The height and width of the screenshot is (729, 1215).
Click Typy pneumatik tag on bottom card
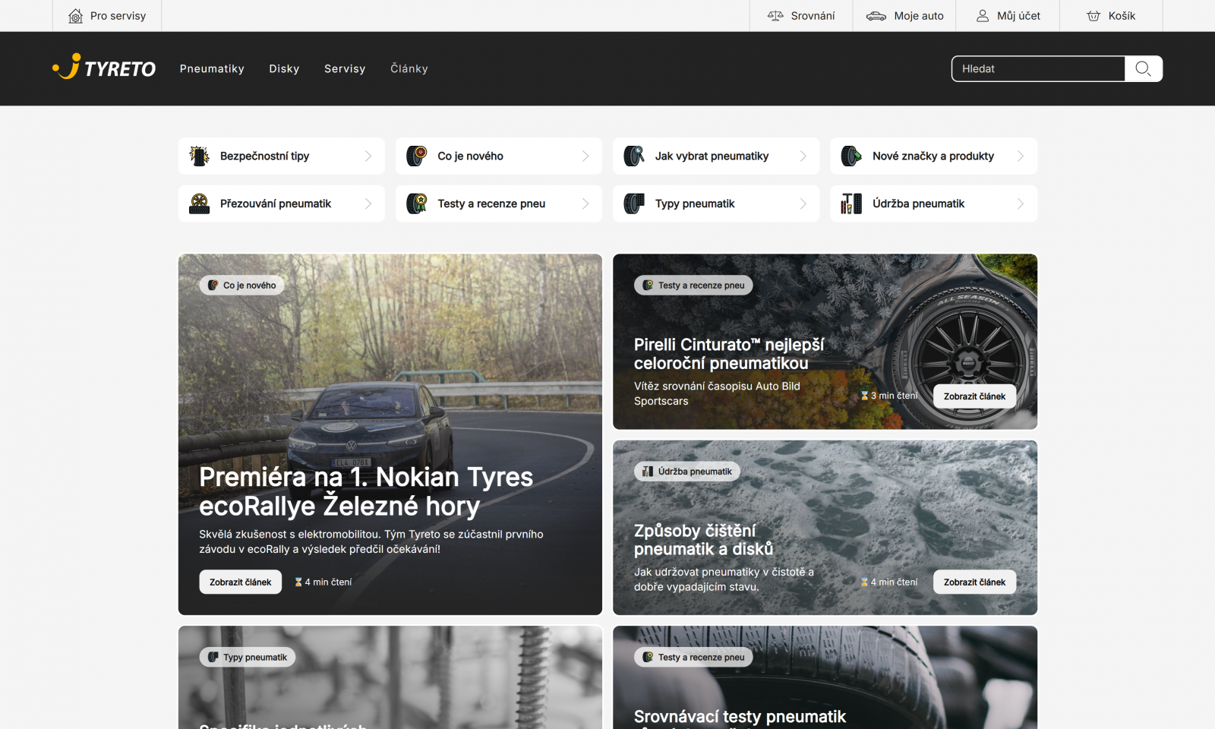click(x=248, y=658)
